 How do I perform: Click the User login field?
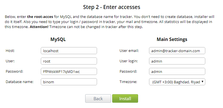[x=177, y=61]
